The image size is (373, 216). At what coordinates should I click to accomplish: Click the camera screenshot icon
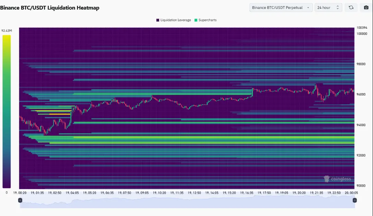coord(366,8)
